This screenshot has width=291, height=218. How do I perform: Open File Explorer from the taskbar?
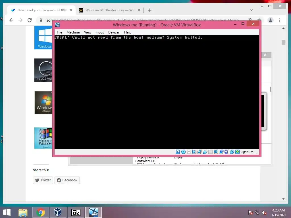23,212
